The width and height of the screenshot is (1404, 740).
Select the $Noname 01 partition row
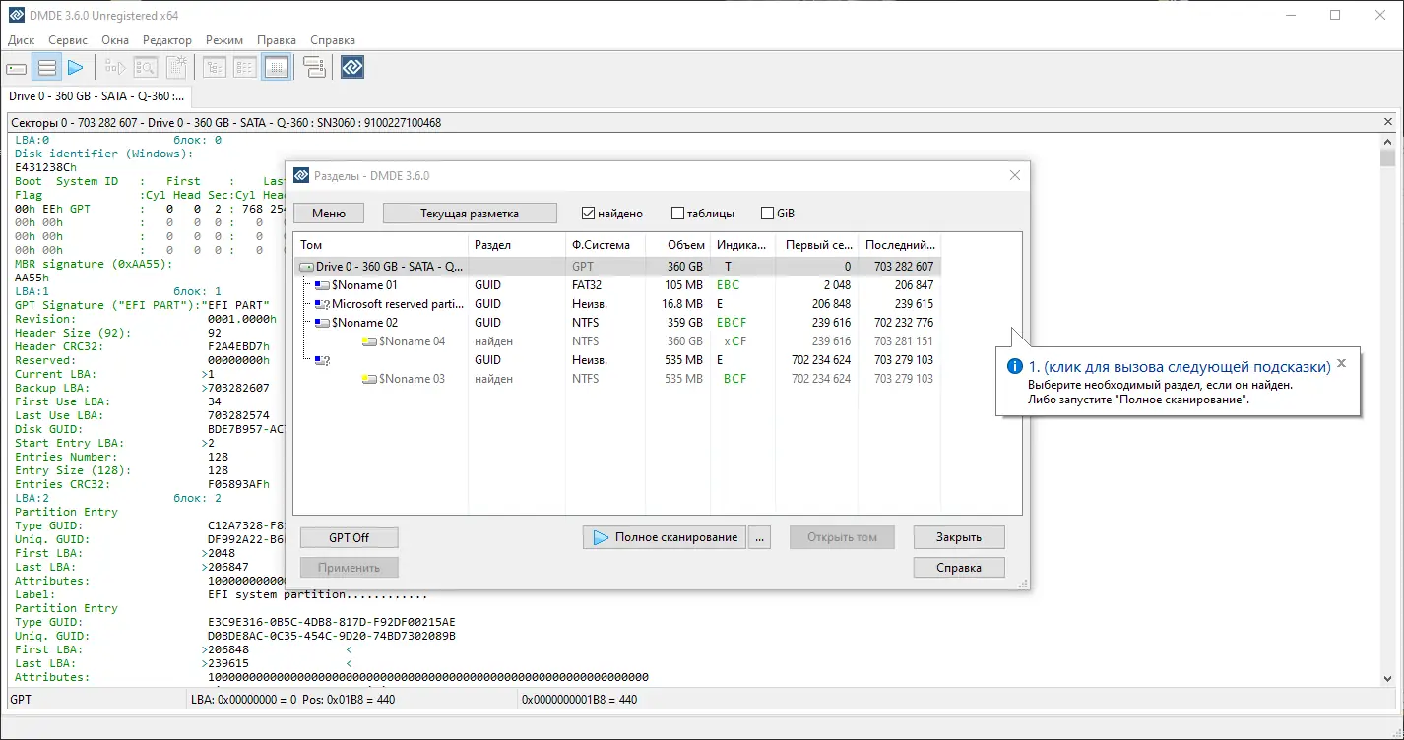(617, 285)
